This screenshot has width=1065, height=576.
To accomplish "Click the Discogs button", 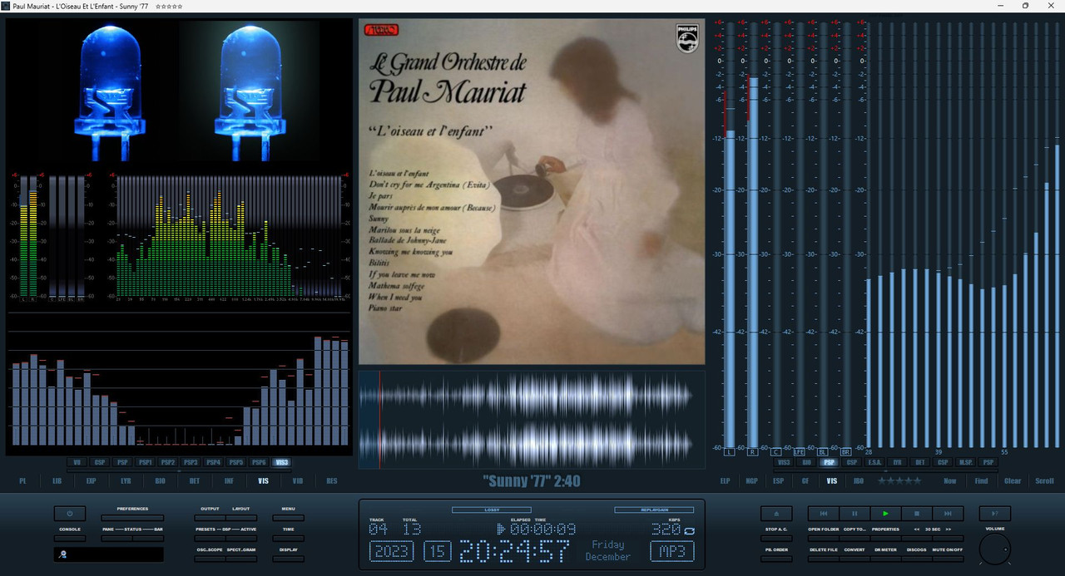I will pos(917,559).
